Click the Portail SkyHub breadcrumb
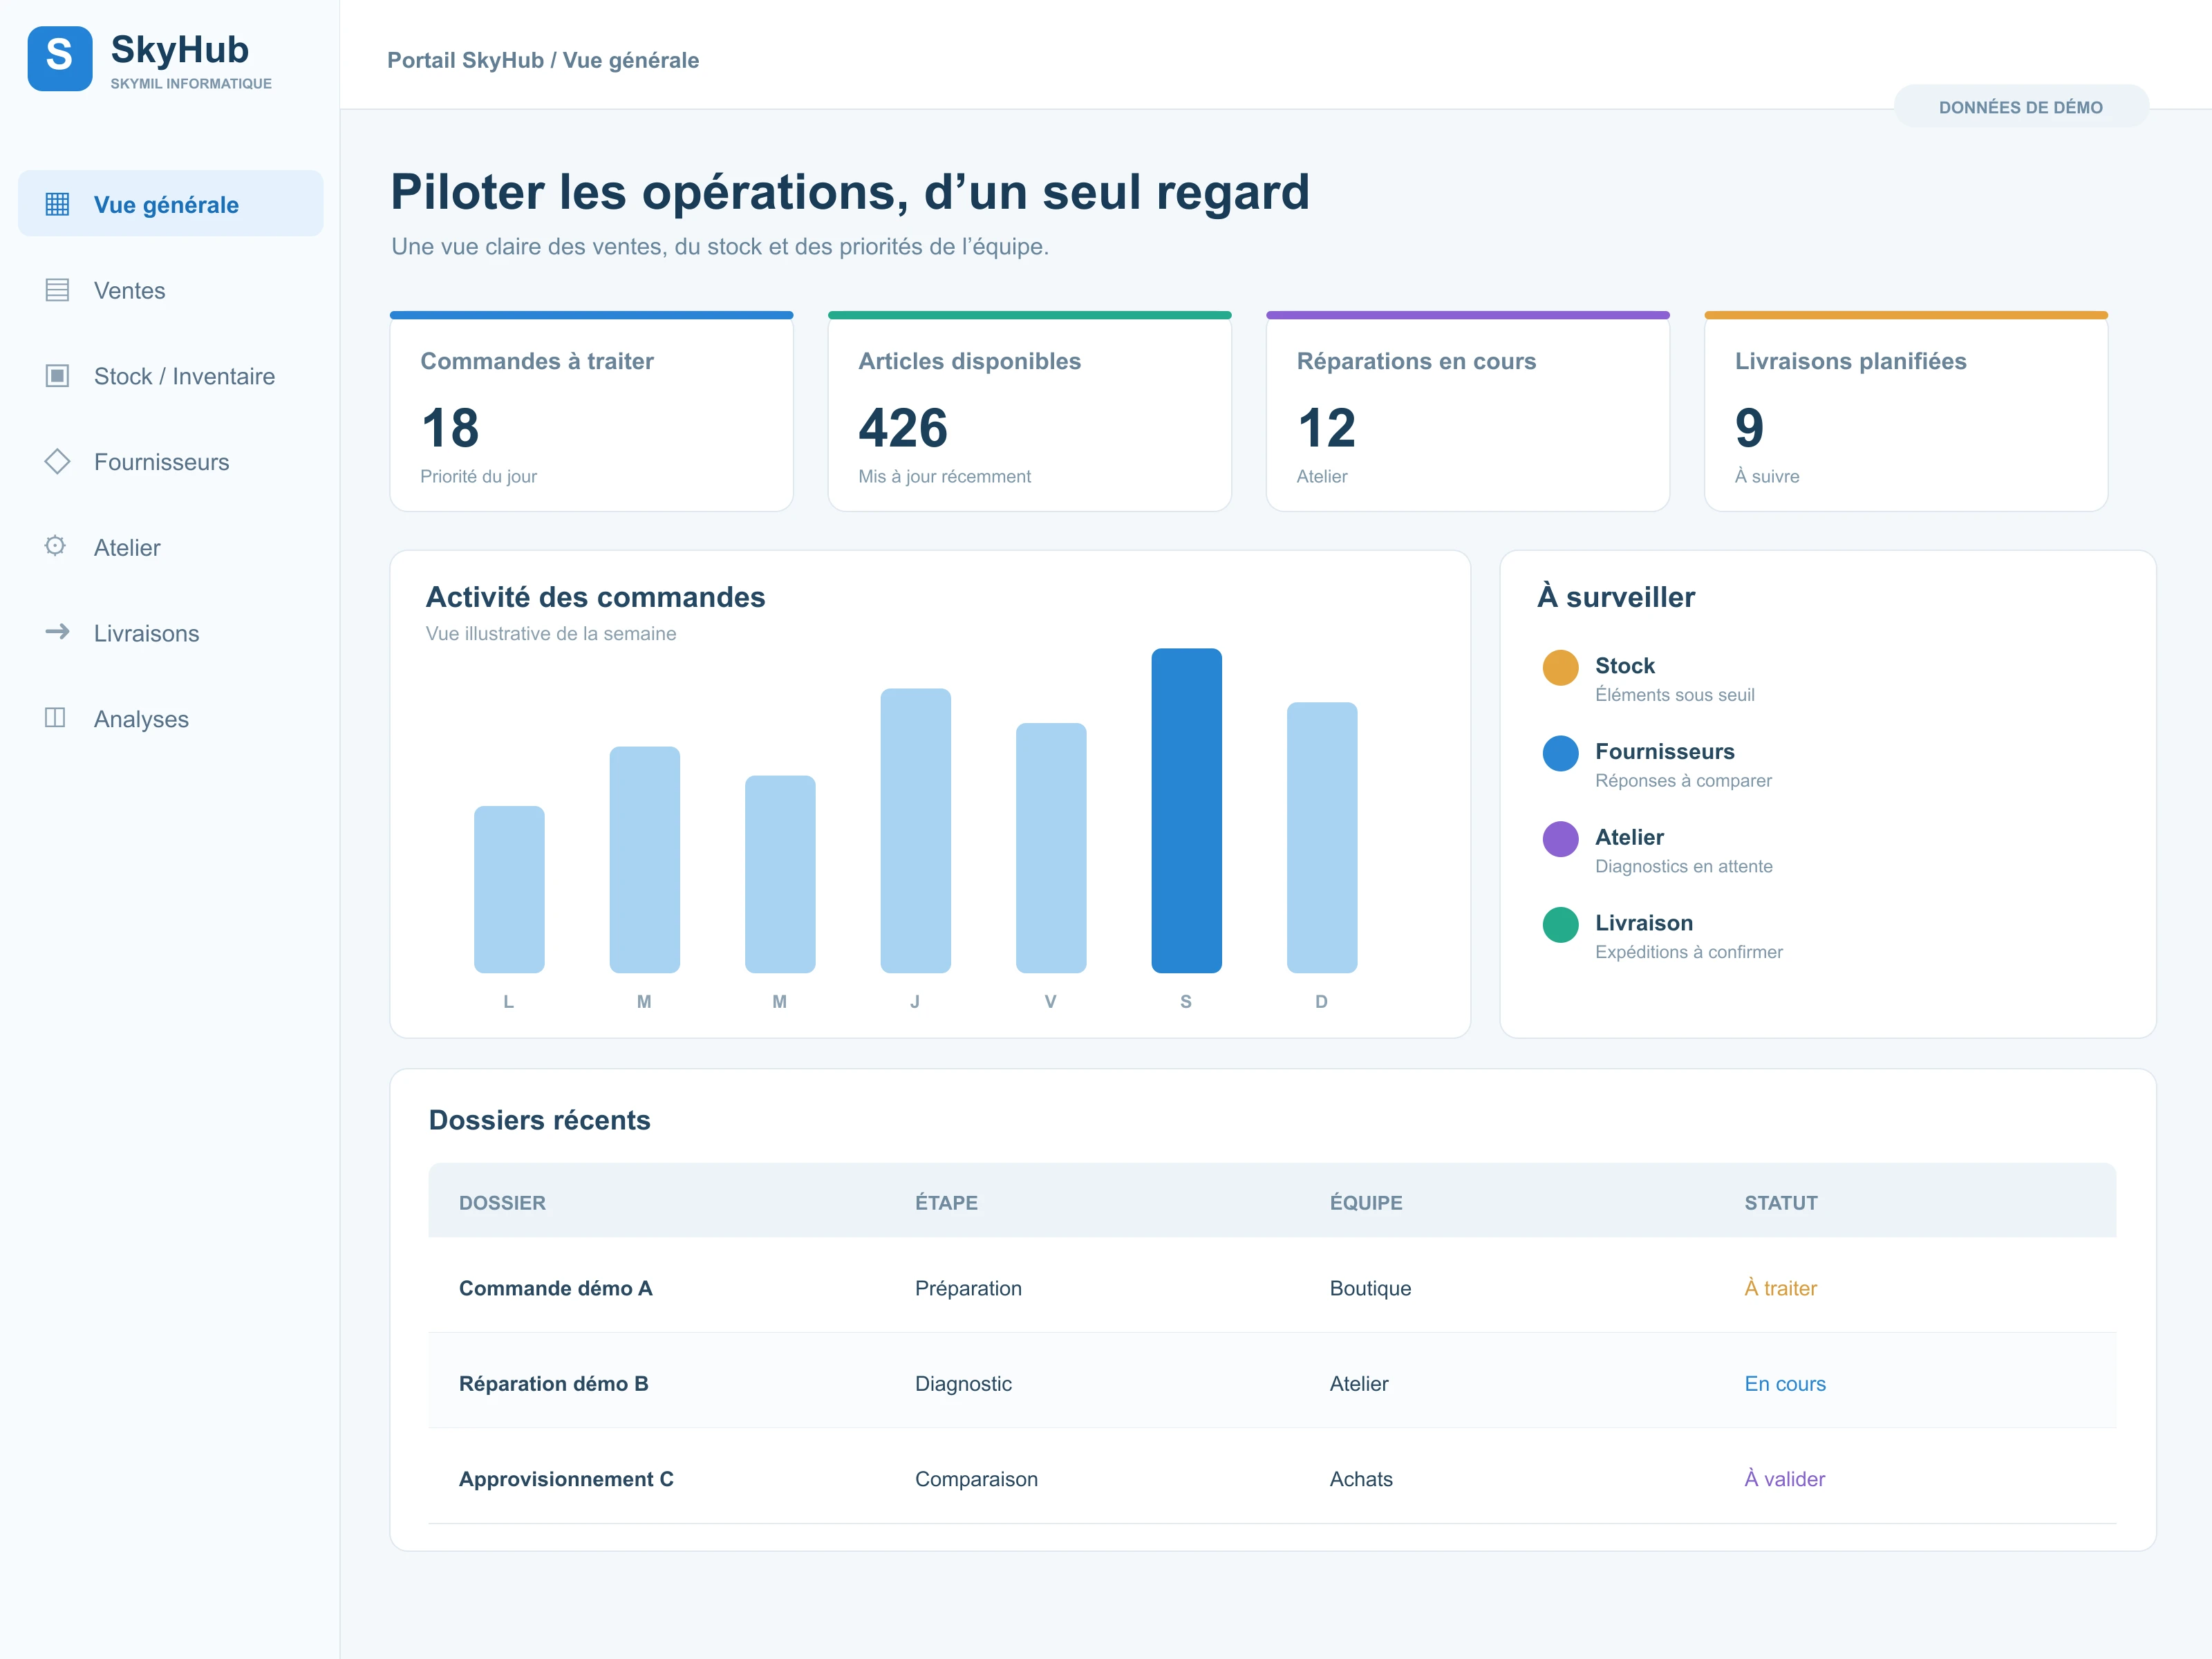This screenshot has height=1659, width=2212. click(x=465, y=60)
